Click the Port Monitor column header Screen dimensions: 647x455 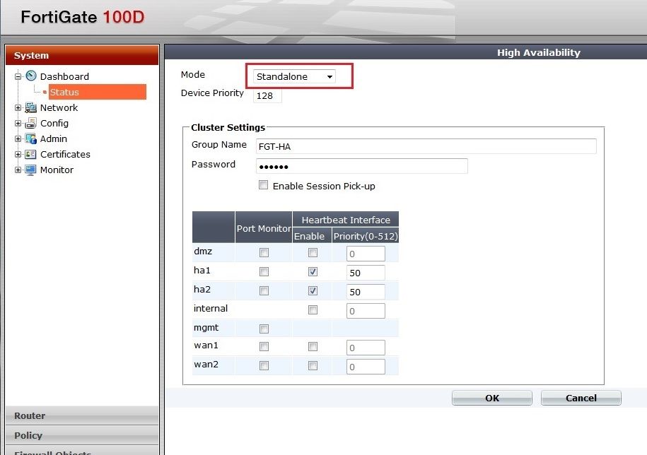coord(264,227)
